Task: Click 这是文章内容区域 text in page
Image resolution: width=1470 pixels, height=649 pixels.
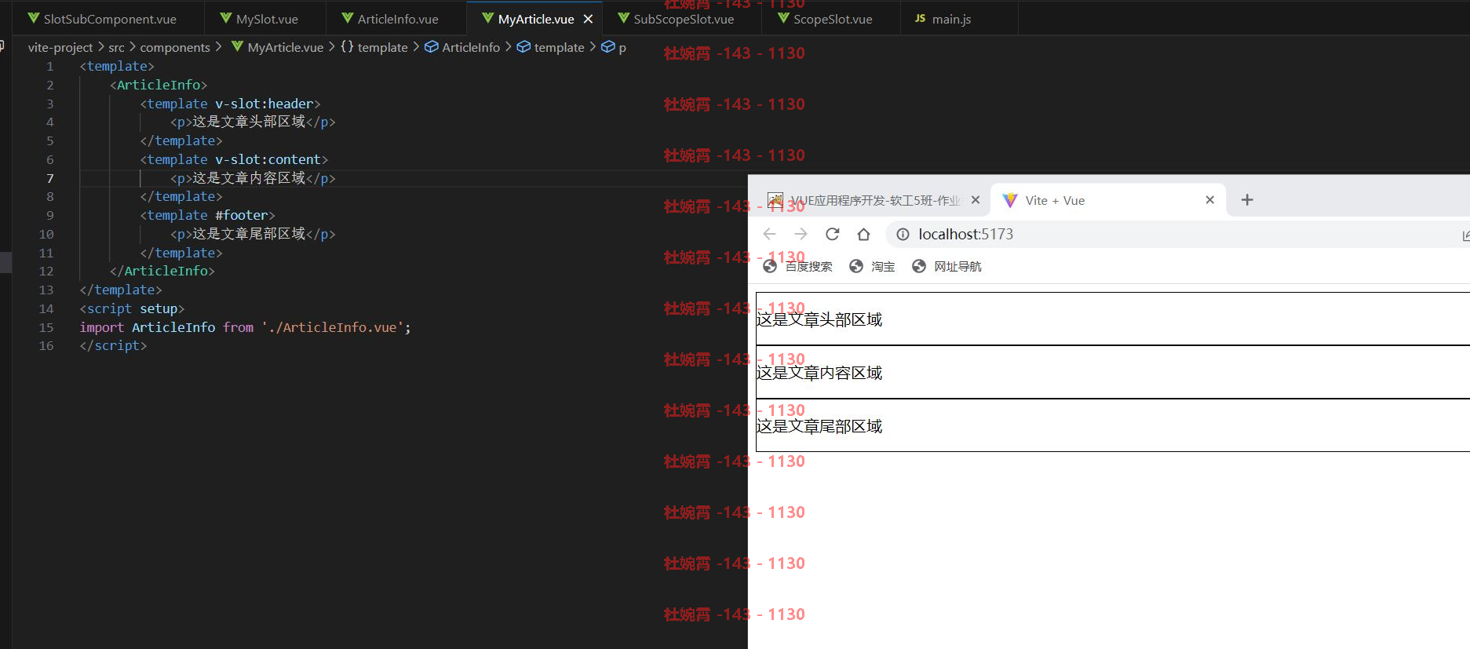Action: point(819,373)
